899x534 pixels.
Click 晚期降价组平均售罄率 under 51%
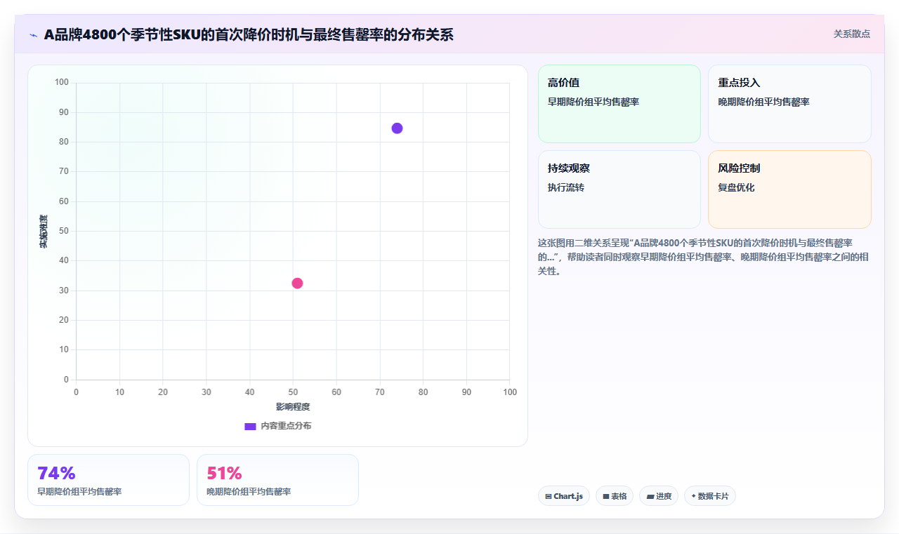(x=249, y=492)
